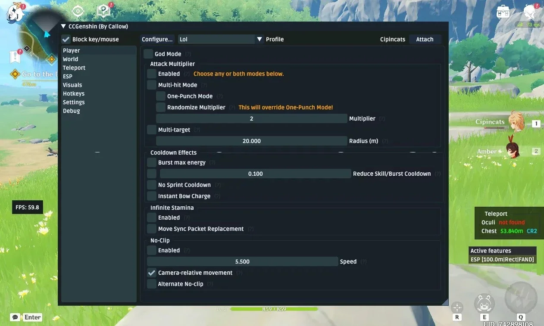Use the elemental skill E icon
The width and height of the screenshot is (544, 326).
coord(484,303)
